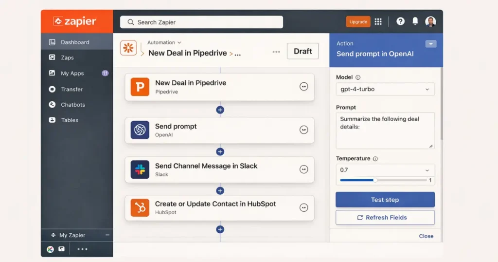Go to Zaps in the sidebar
This screenshot has width=498, height=262.
[x=67, y=57]
